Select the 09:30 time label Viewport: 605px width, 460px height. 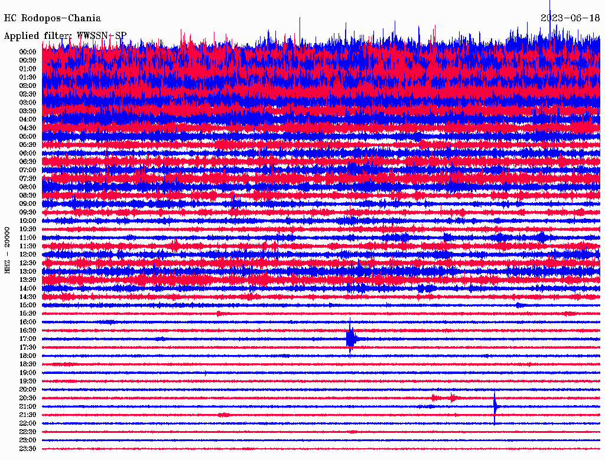[x=28, y=212]
